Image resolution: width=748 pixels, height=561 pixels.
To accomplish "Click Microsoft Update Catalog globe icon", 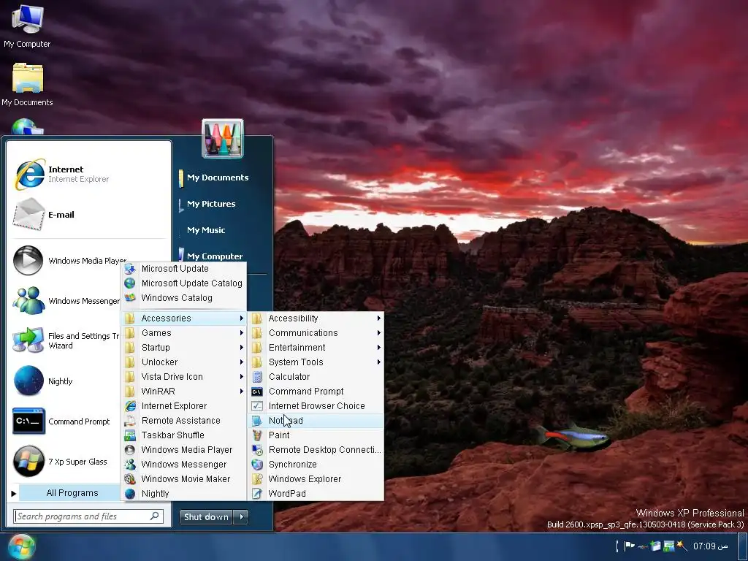I will (x=130, y=283).
